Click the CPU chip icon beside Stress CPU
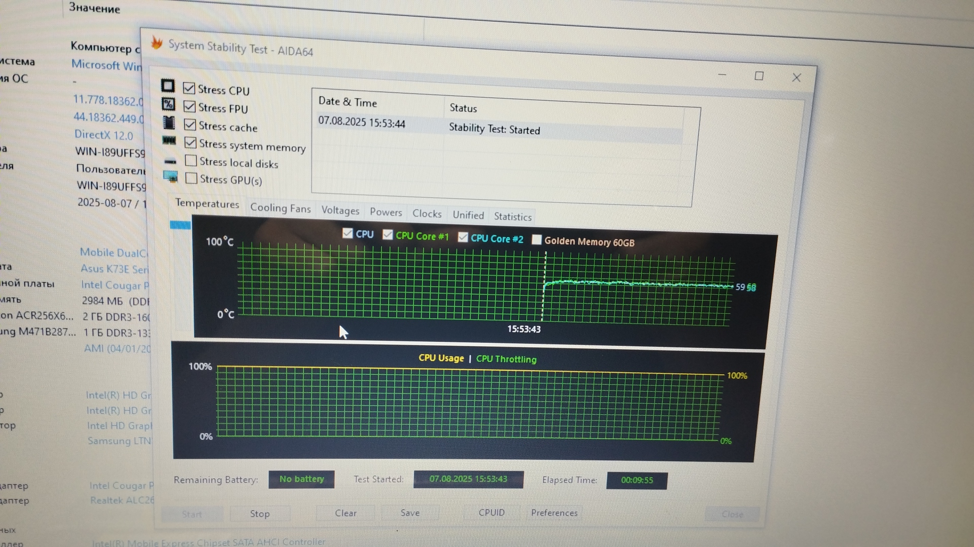The image size is (974, 547). coord(168,86)
